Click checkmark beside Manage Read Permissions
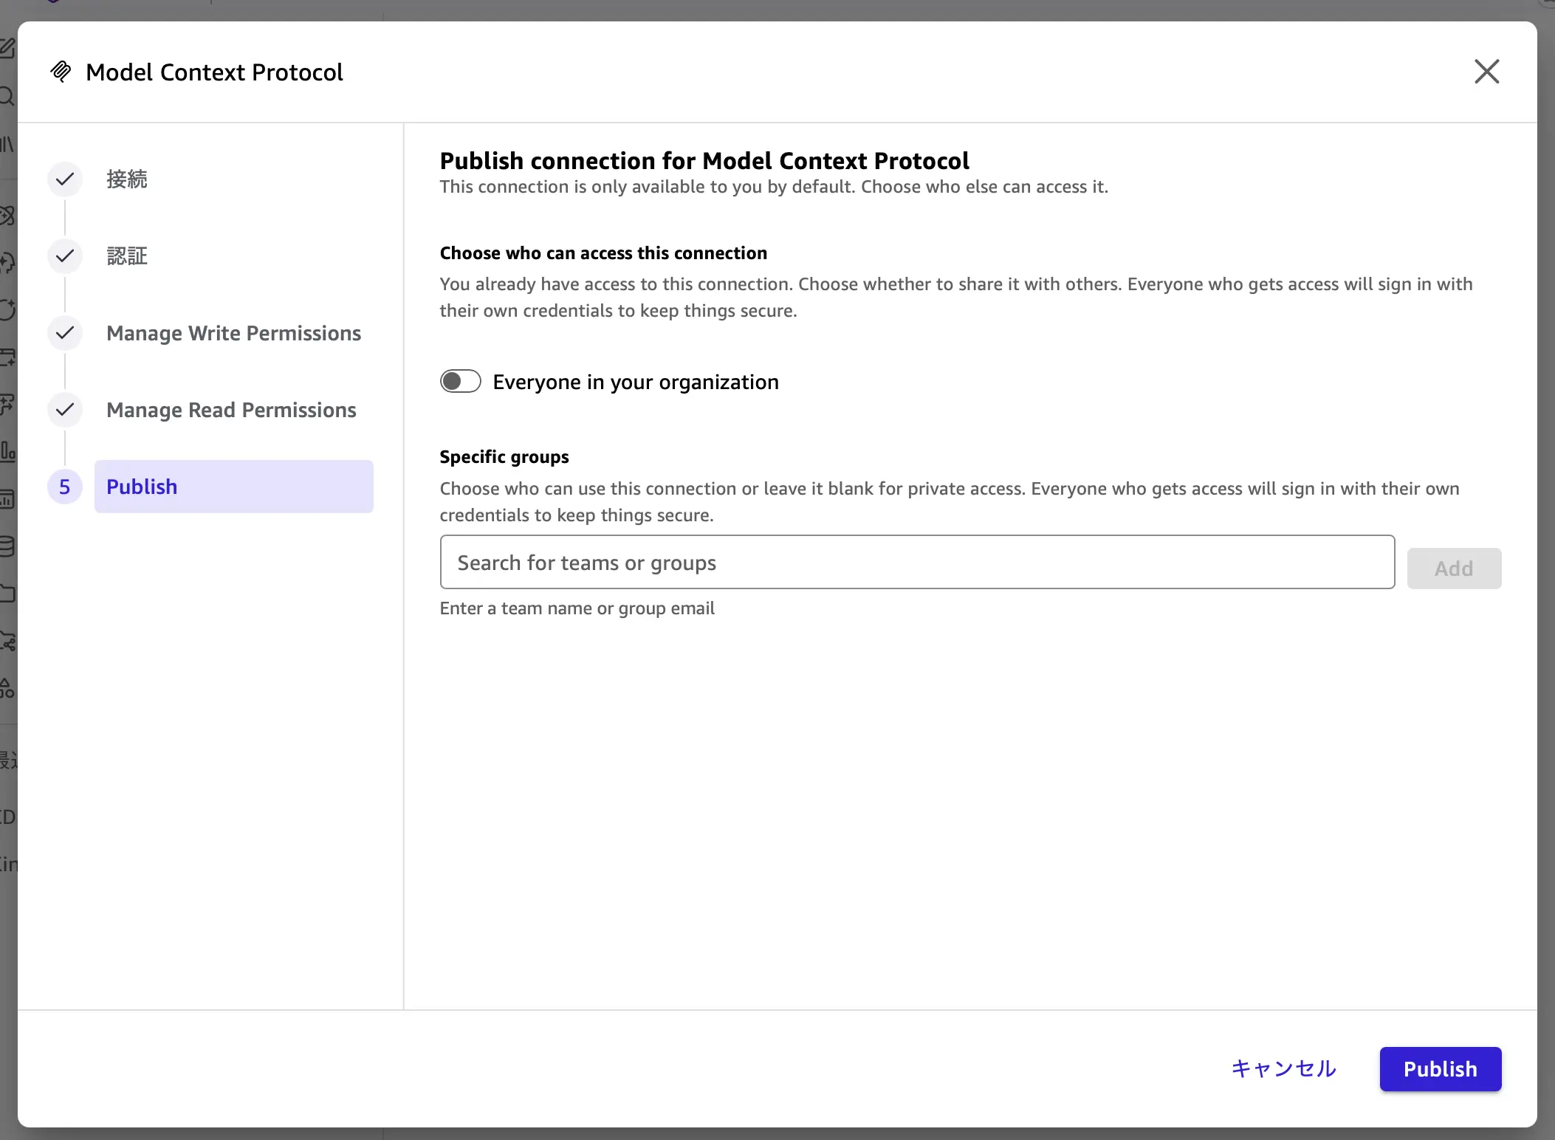The width and height of the screenshot is (1555, 1140). tap(65, 410)
